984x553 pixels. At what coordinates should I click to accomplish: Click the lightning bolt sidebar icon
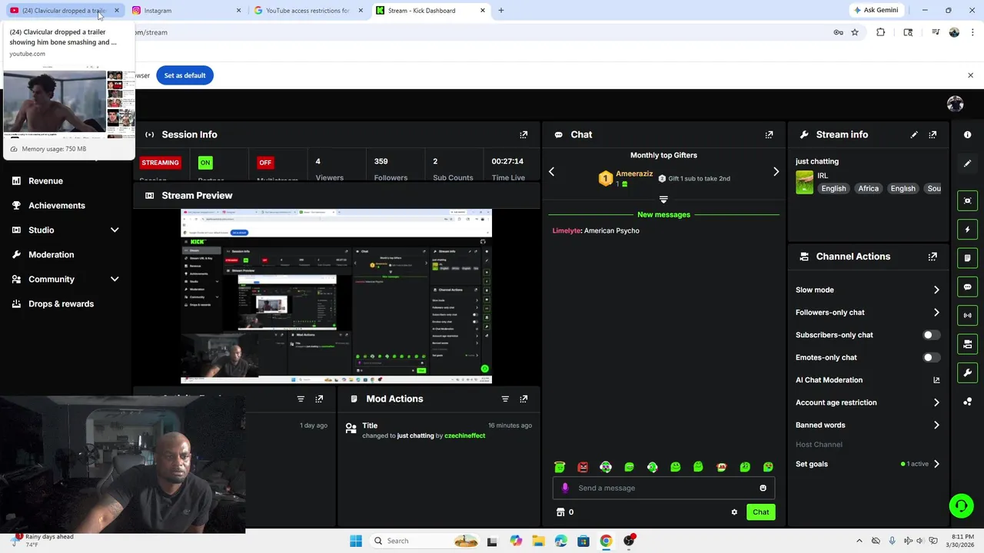click(967, 229)
